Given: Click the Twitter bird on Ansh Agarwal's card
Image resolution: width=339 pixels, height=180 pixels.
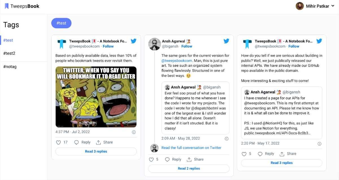Looking at the screenshot, I should pyautogui.click(x=226, y=41).
